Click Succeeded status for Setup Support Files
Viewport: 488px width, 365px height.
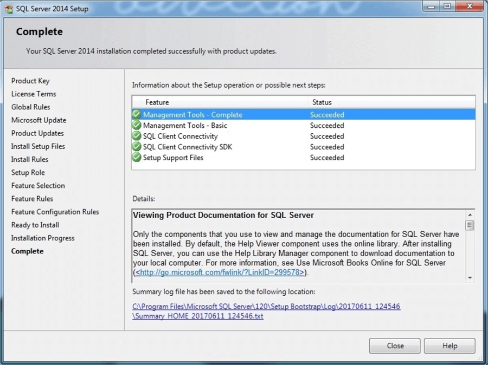tap(327, 158)
